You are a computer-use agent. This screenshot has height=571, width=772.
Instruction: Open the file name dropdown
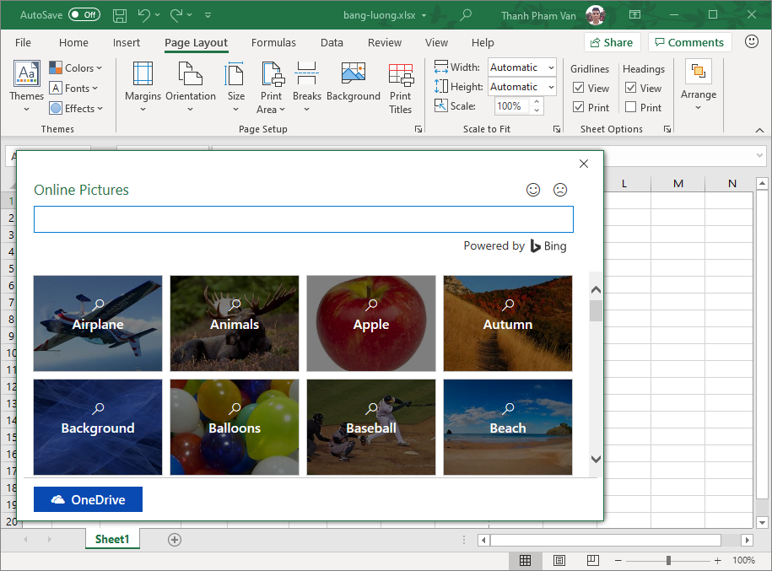tap(424, 15)
